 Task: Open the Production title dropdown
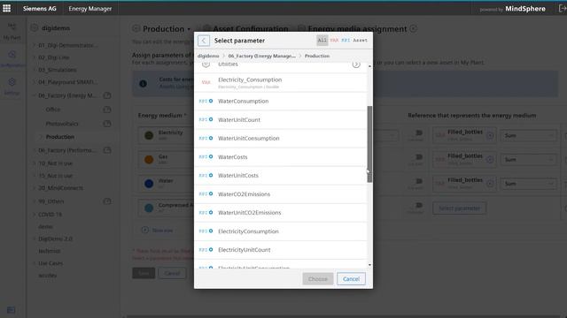coord(189,29)
